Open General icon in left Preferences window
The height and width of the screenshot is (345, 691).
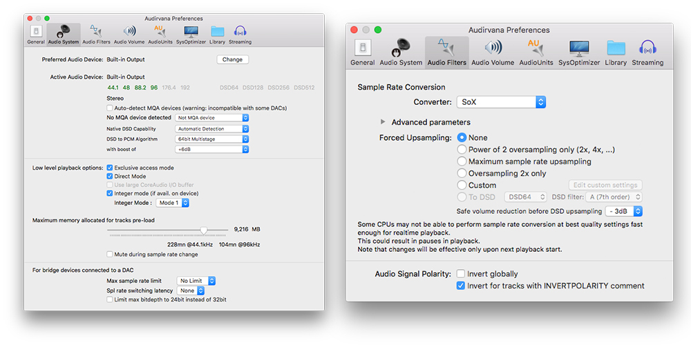36,31
